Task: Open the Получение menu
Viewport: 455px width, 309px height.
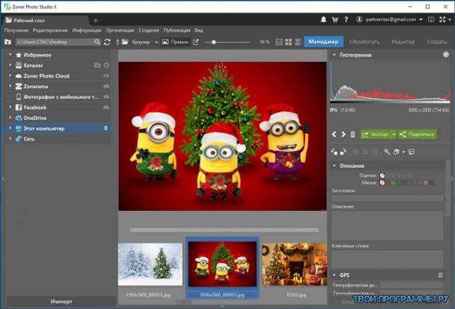Action: tap(16, 30)
